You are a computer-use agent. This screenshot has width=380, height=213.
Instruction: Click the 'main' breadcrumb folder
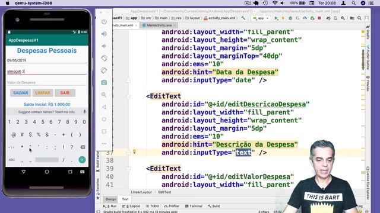(161, 18)
